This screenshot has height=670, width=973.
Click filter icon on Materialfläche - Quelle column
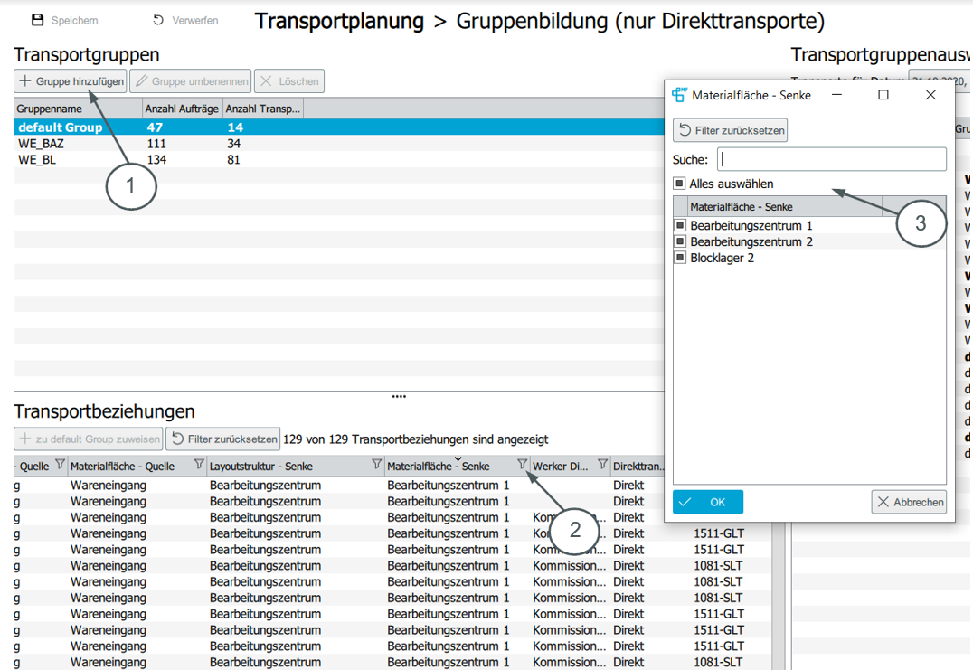[199, 465]
